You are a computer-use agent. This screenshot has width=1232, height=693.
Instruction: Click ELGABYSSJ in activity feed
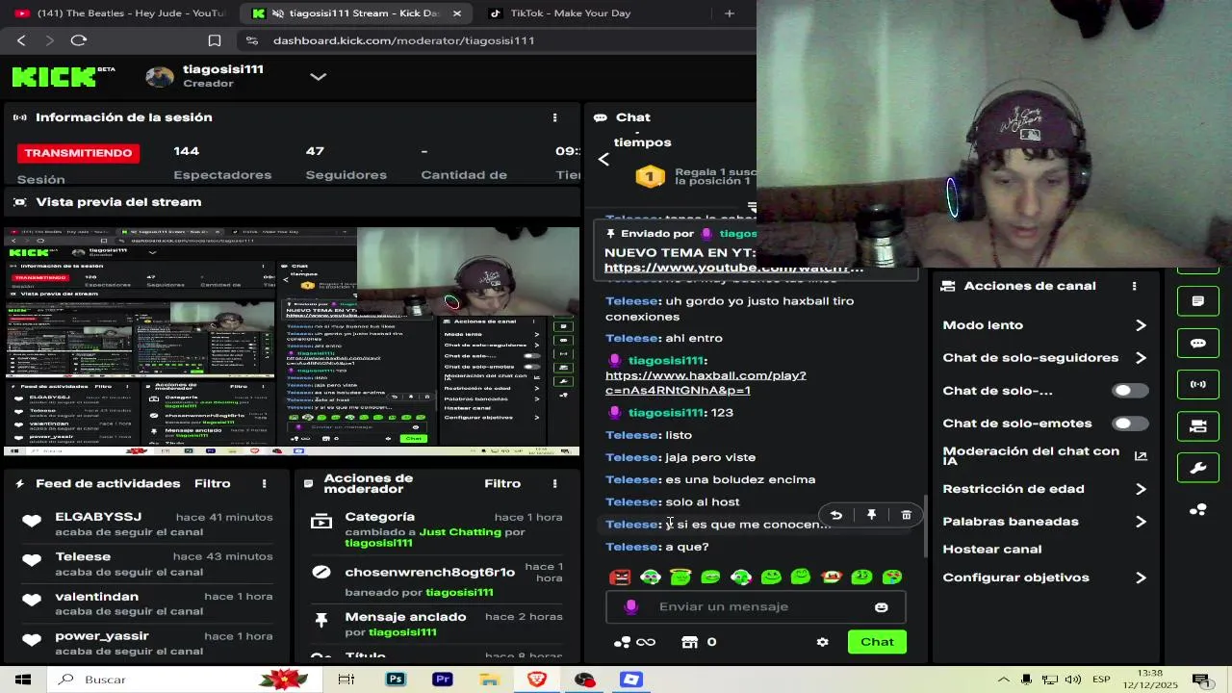click(98, 517)
